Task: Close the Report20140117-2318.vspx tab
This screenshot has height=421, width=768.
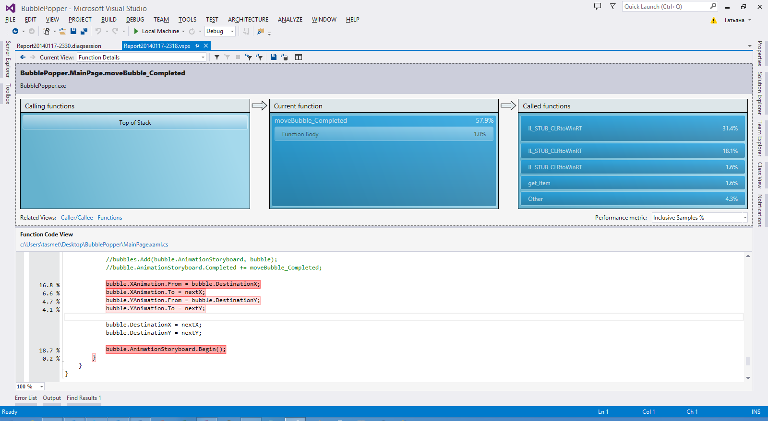Action: click(x=206, y=46)
